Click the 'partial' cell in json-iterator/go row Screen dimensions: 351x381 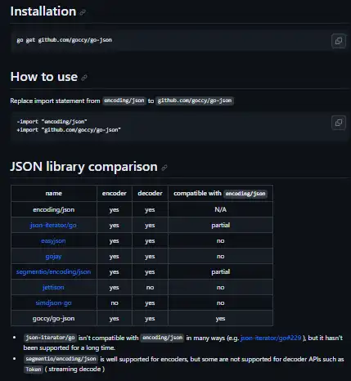[x=220, y=225]
